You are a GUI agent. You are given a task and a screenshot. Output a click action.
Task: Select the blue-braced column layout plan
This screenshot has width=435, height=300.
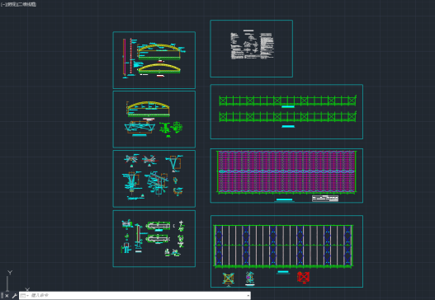(283, 246)
